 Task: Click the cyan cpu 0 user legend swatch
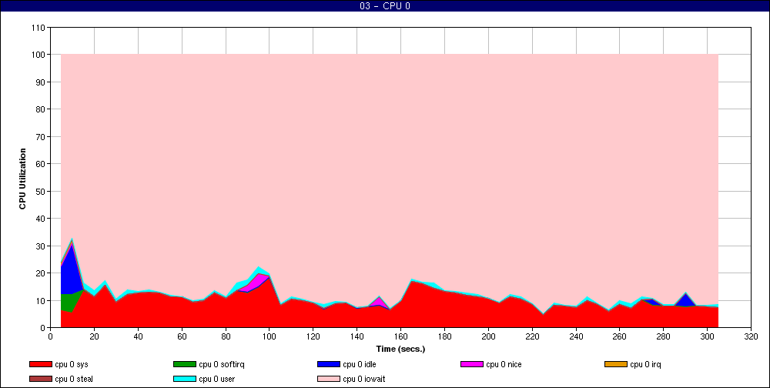[x=185, y=380]
